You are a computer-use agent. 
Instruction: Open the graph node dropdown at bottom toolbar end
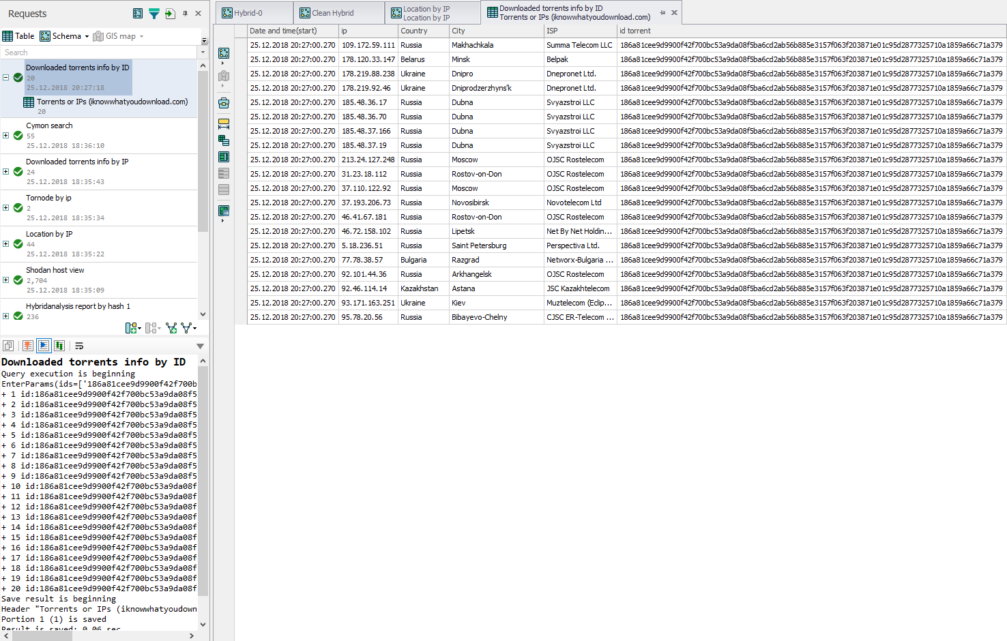pos(194,329)
